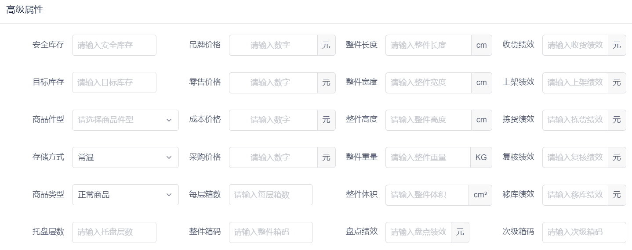The image size is (632, 250).
Task: Click the 整件长度 input field
Action: 429,45
